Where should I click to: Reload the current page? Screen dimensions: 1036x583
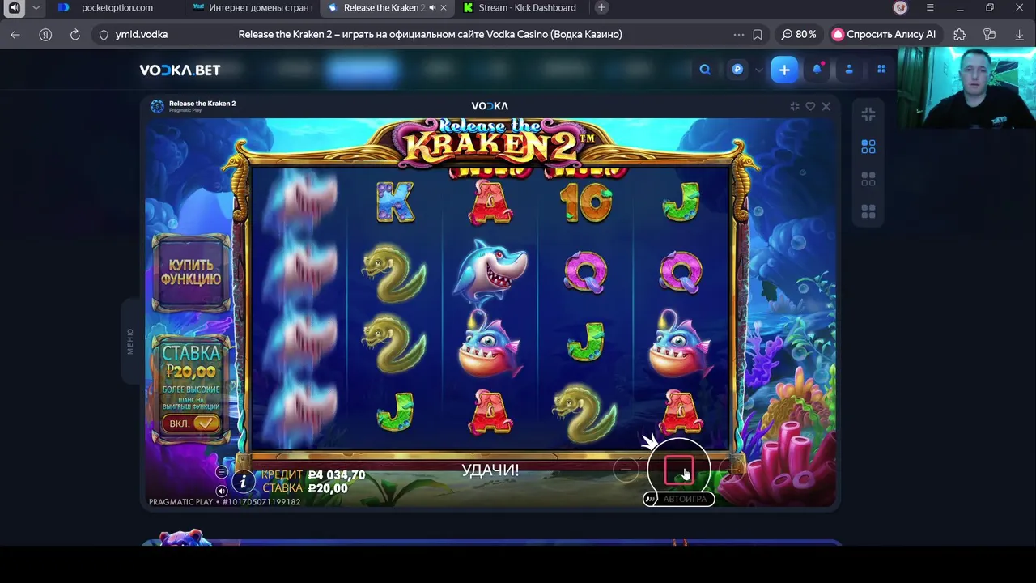(x=75, y=35)
